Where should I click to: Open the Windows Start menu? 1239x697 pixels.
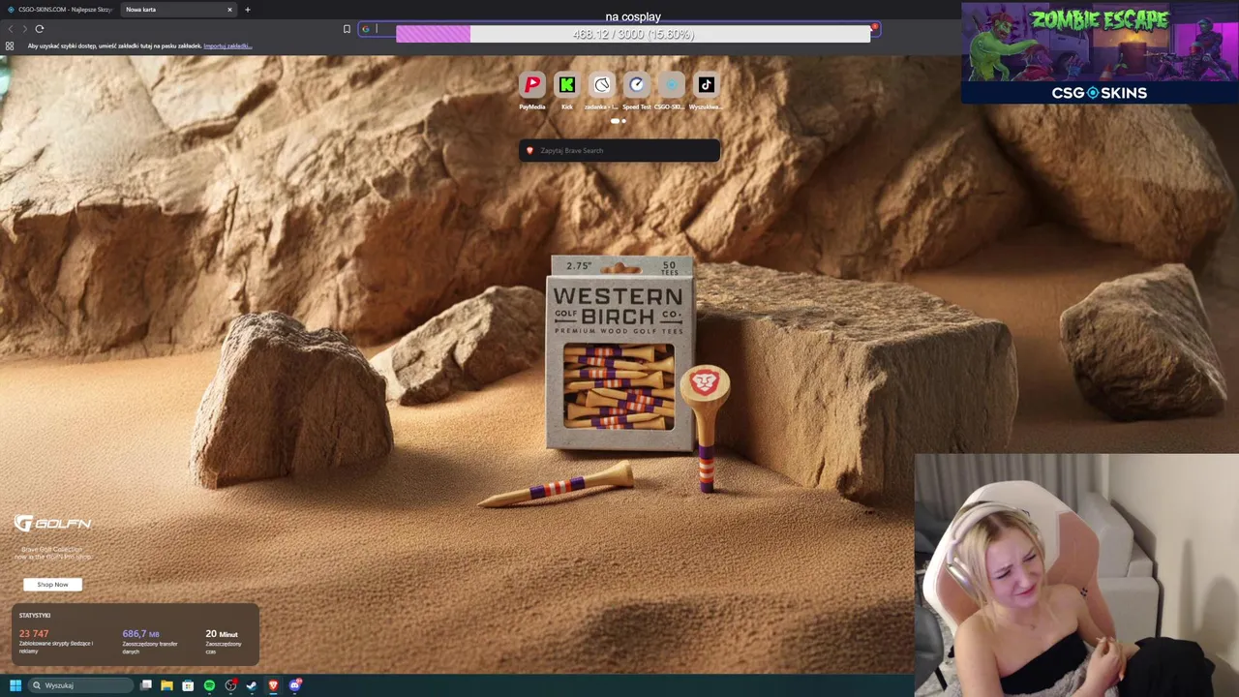[15, 685]
